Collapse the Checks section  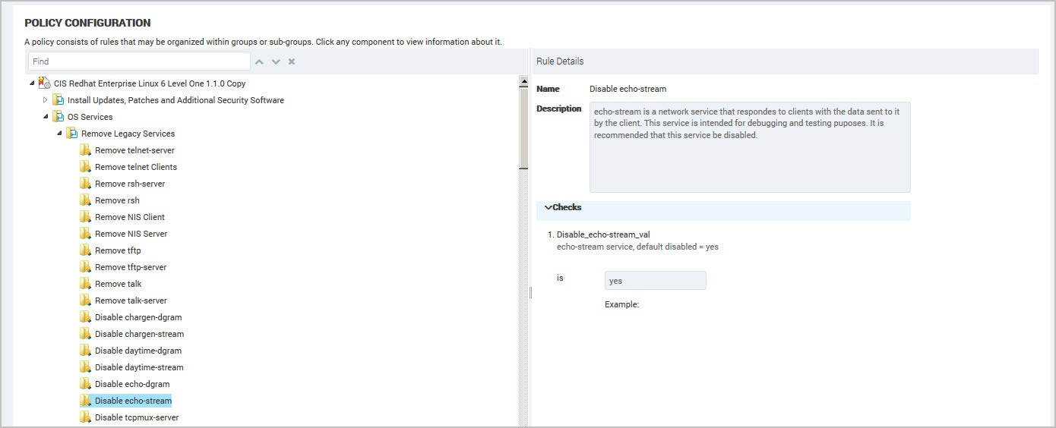click(x=549, y=207)
